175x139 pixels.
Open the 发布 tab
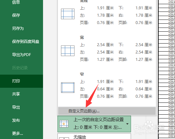click(16, 120)
